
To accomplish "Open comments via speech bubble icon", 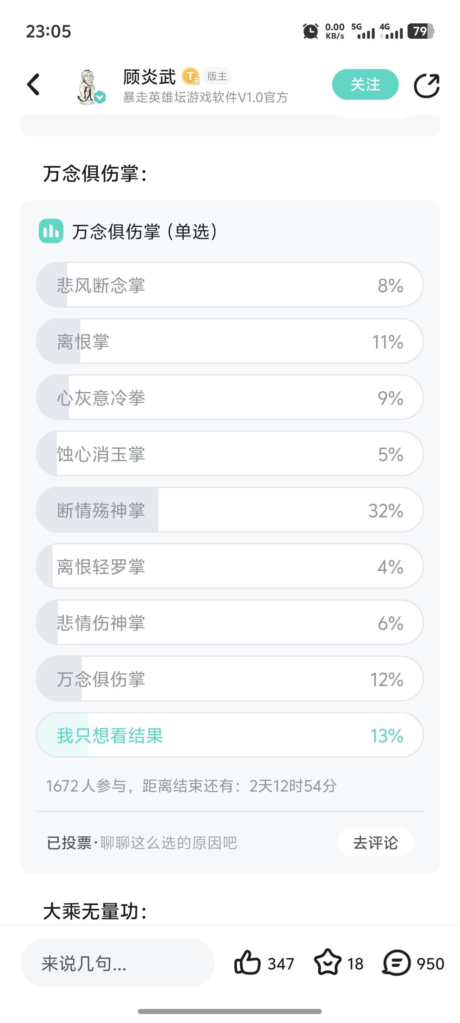I will point(396,963).
